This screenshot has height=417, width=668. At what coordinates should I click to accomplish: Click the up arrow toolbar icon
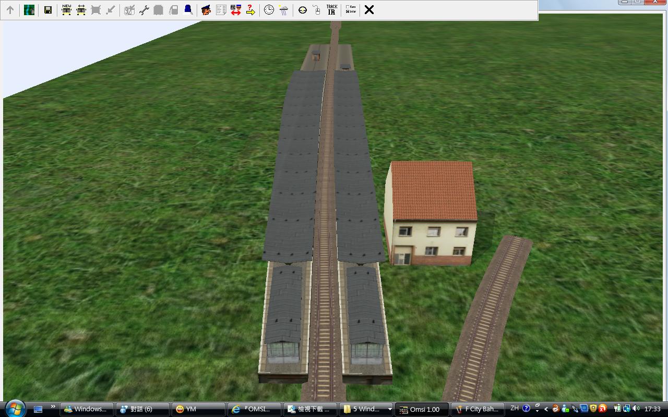10,10
